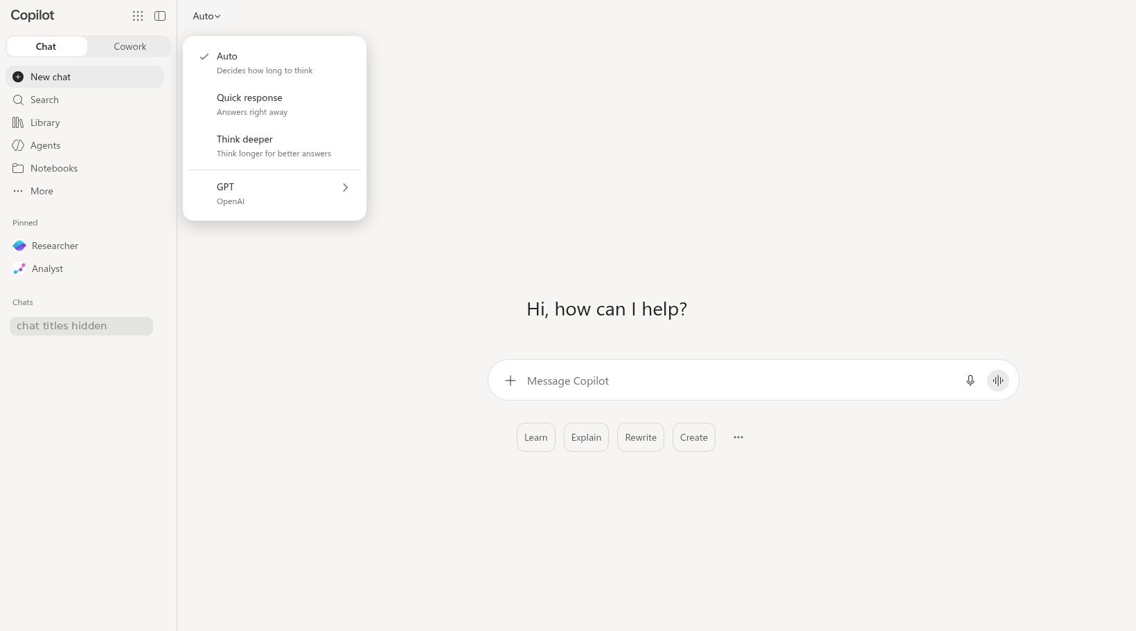Click the Search magnifier icon

(18, 100)
